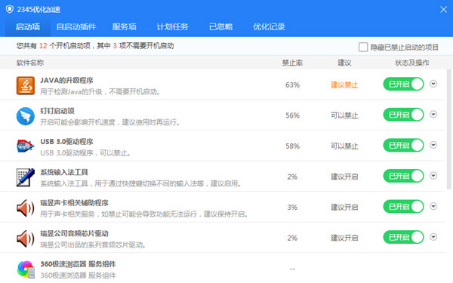Select the 瑞昱声卡相关辅助程序 title
This screenshot has height=283, width=453.
74,203
